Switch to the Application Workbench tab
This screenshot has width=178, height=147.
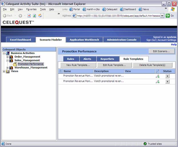tap(84, 40)
